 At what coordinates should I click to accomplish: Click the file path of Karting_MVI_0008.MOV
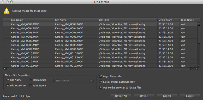coord(122,45)
